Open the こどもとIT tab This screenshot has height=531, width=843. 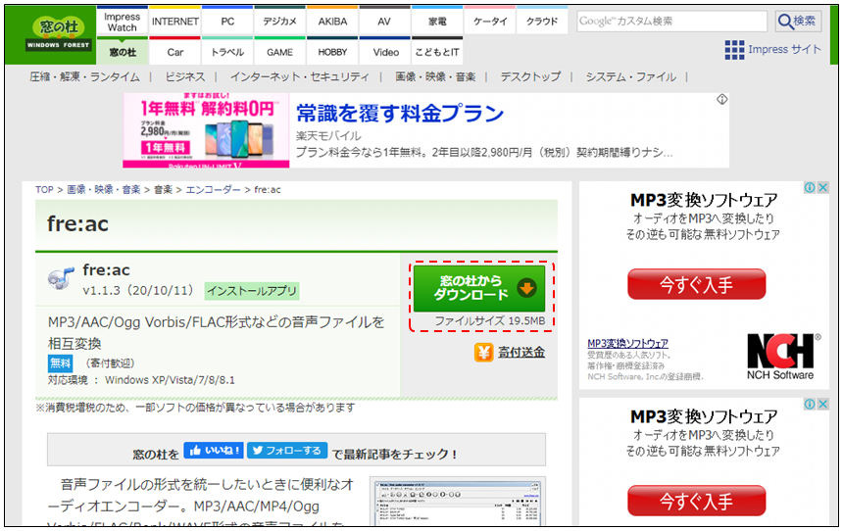[x=437, y=52]
